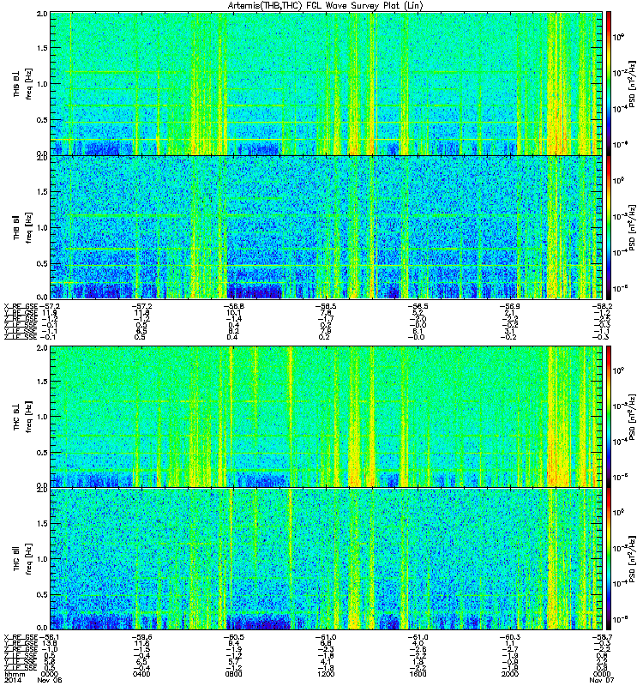
Task: Click the '1.5' frequency tick of the THB B⊥ panel
Action: coord(42,48)
